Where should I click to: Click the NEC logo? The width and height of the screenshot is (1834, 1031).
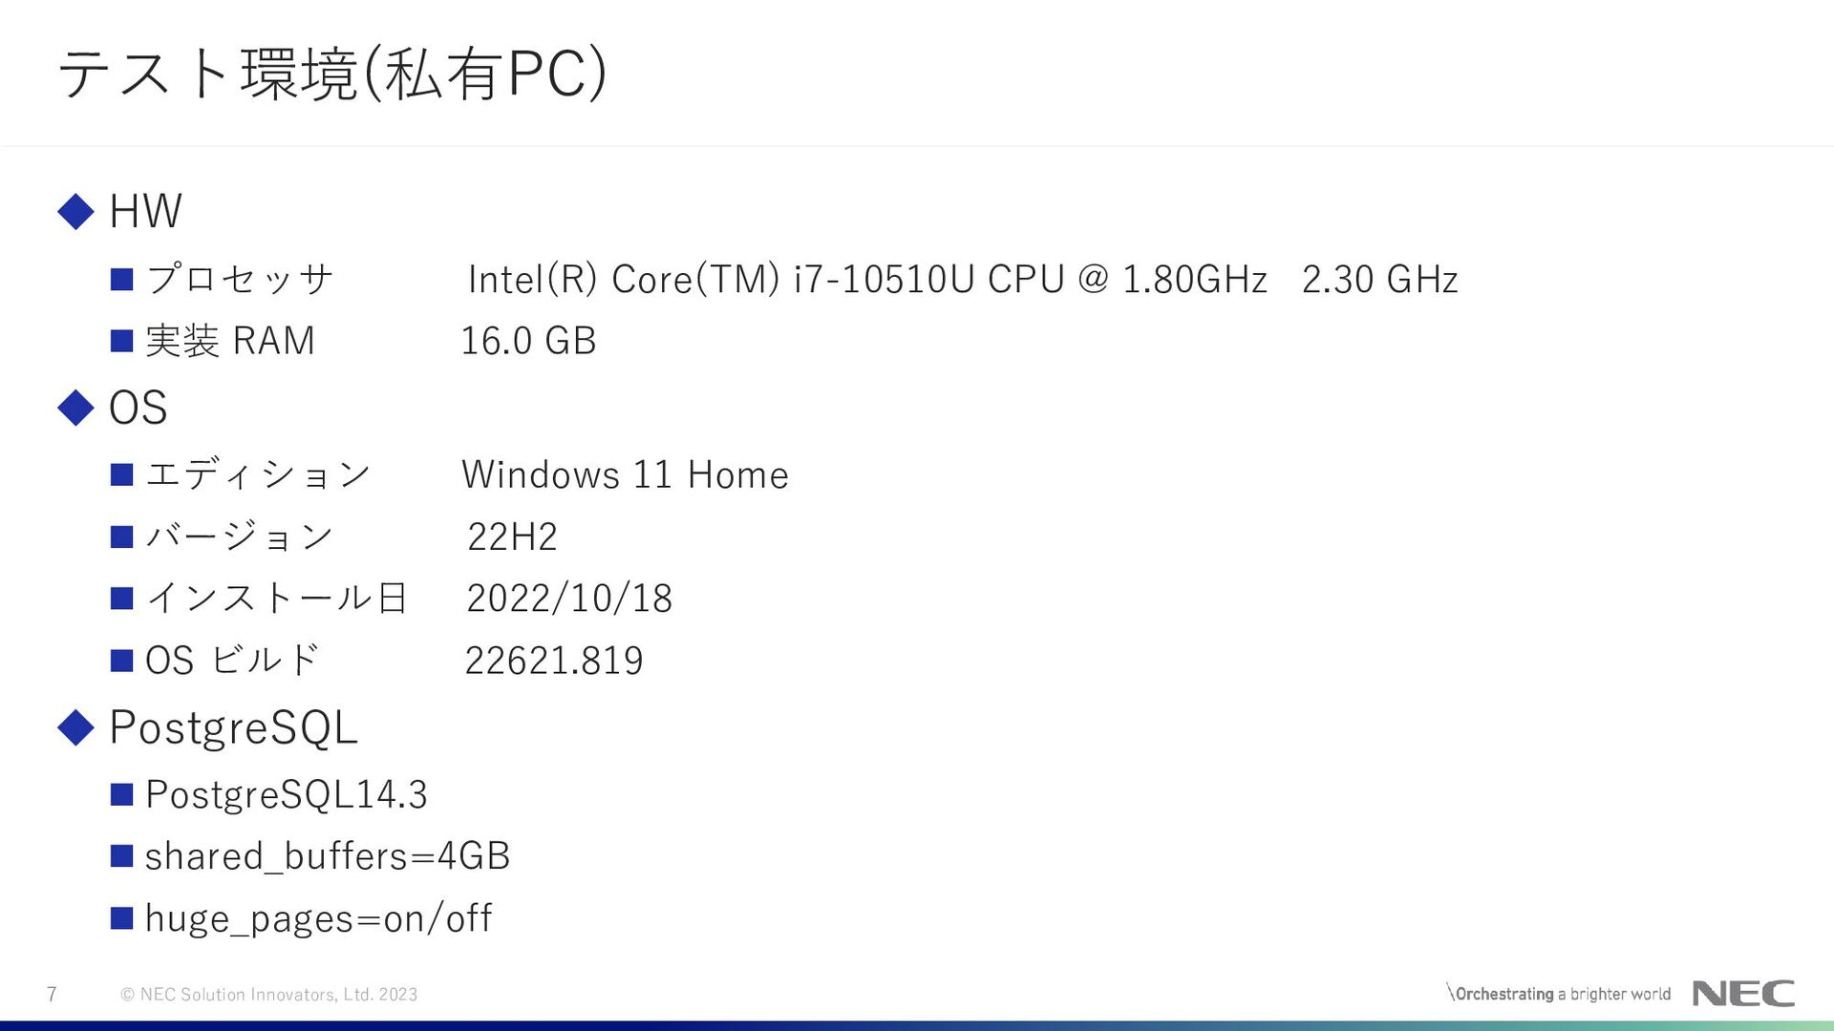(x=1743, y=994)
